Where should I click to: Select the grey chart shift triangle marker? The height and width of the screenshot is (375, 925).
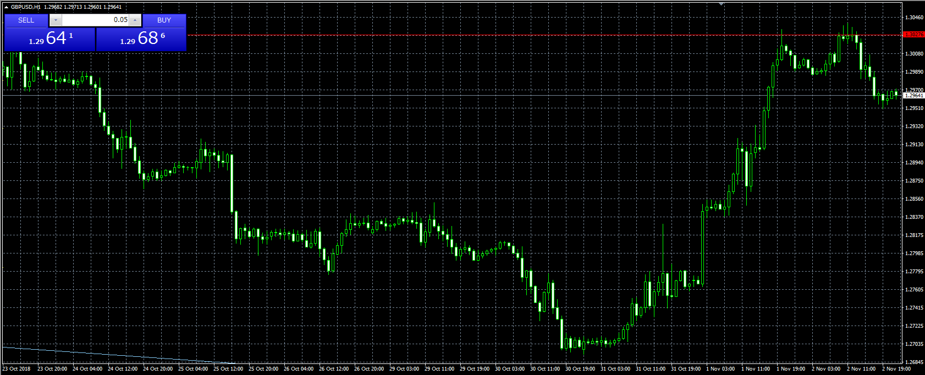coord(721,4)
